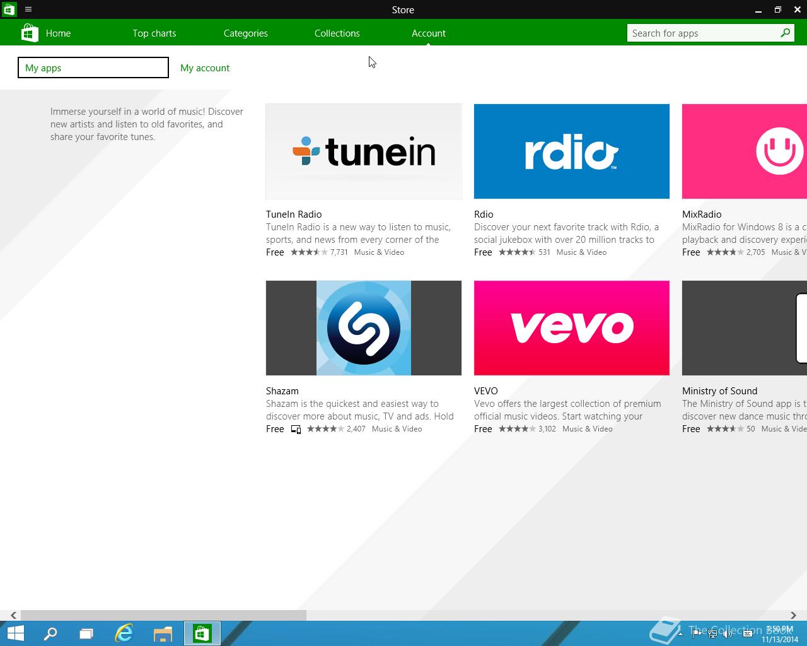Image resolution: width=807 pixels, height=646 pixels.
Task: Open File Explorer from taskbar
Action: [163, 633]
